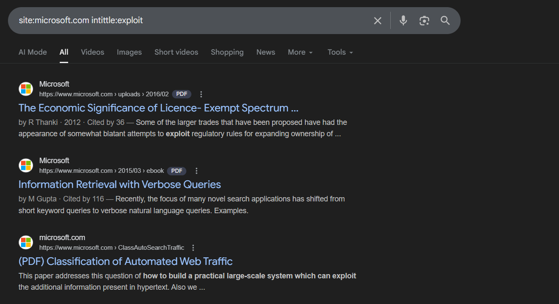This screenshot has height=304, width=559.
Task: Open options menu for Verbose Queries result
Action: tap(196, 171)
